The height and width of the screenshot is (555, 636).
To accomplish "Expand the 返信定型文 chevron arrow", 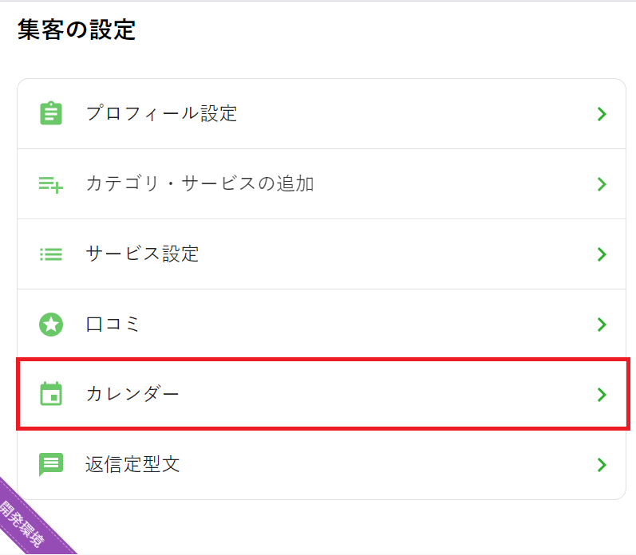I will click(602, 465).
